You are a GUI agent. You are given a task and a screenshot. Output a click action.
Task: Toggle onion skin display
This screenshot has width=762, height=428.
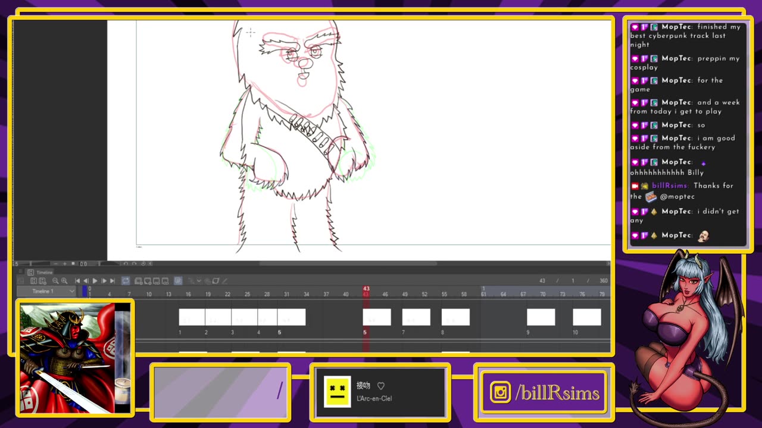point(178,281)
